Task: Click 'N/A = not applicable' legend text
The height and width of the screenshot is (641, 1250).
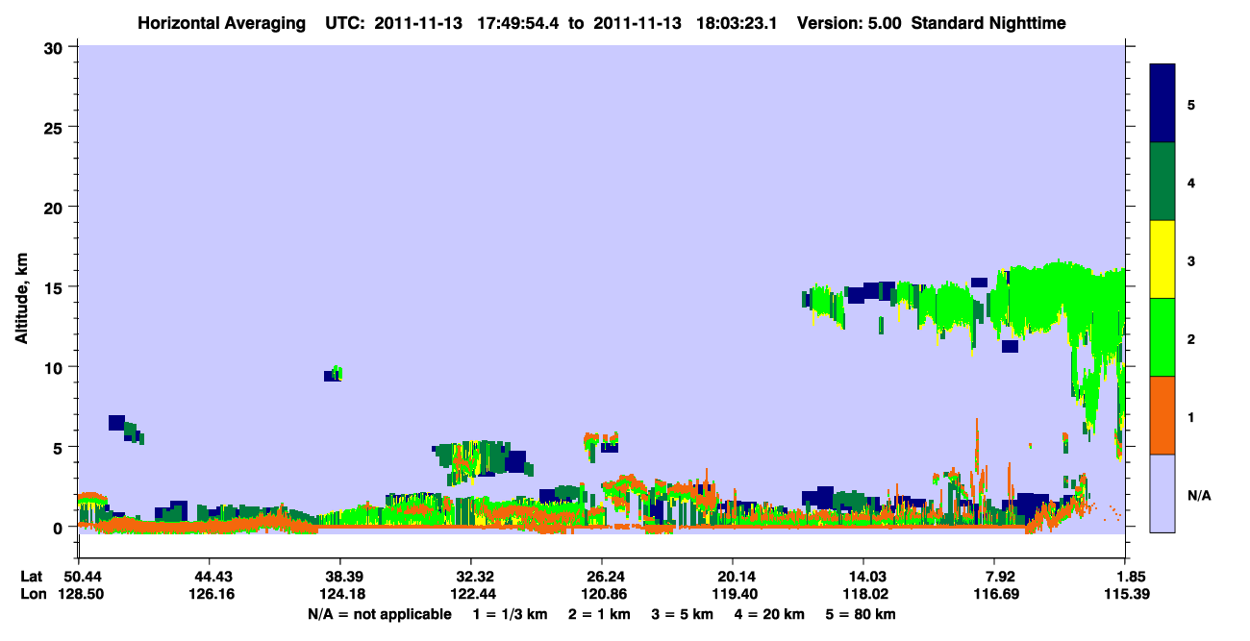Action: click(380, 614)
